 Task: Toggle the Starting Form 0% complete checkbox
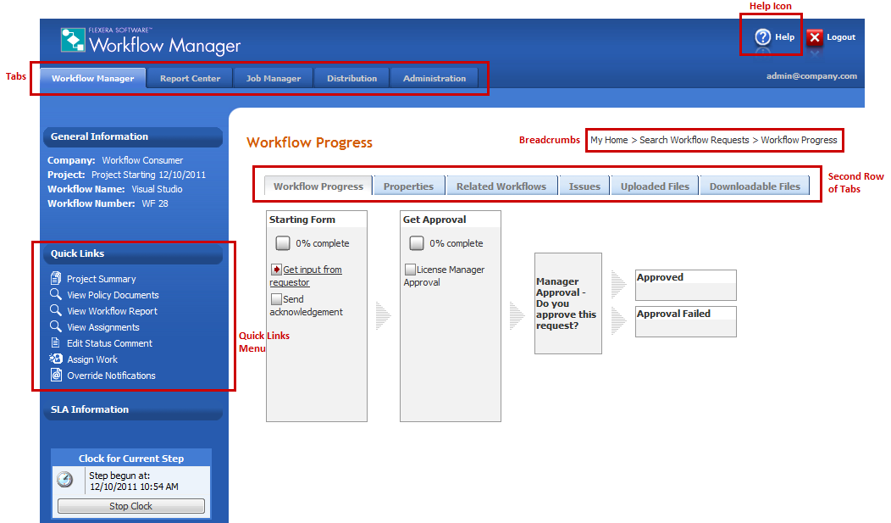(282, 243)
